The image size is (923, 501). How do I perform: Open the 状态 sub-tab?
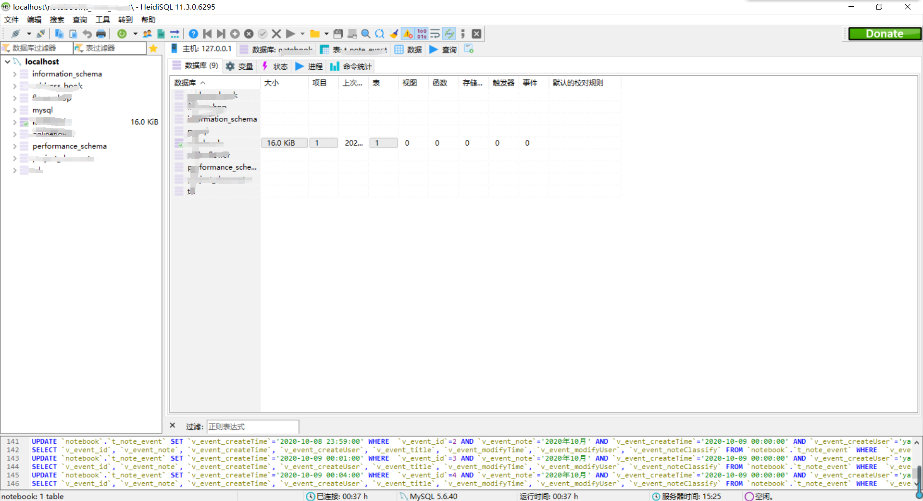(274, 66)
